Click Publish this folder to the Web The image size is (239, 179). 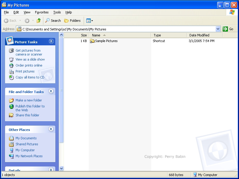pyautogui.click(x=30, y=108)
